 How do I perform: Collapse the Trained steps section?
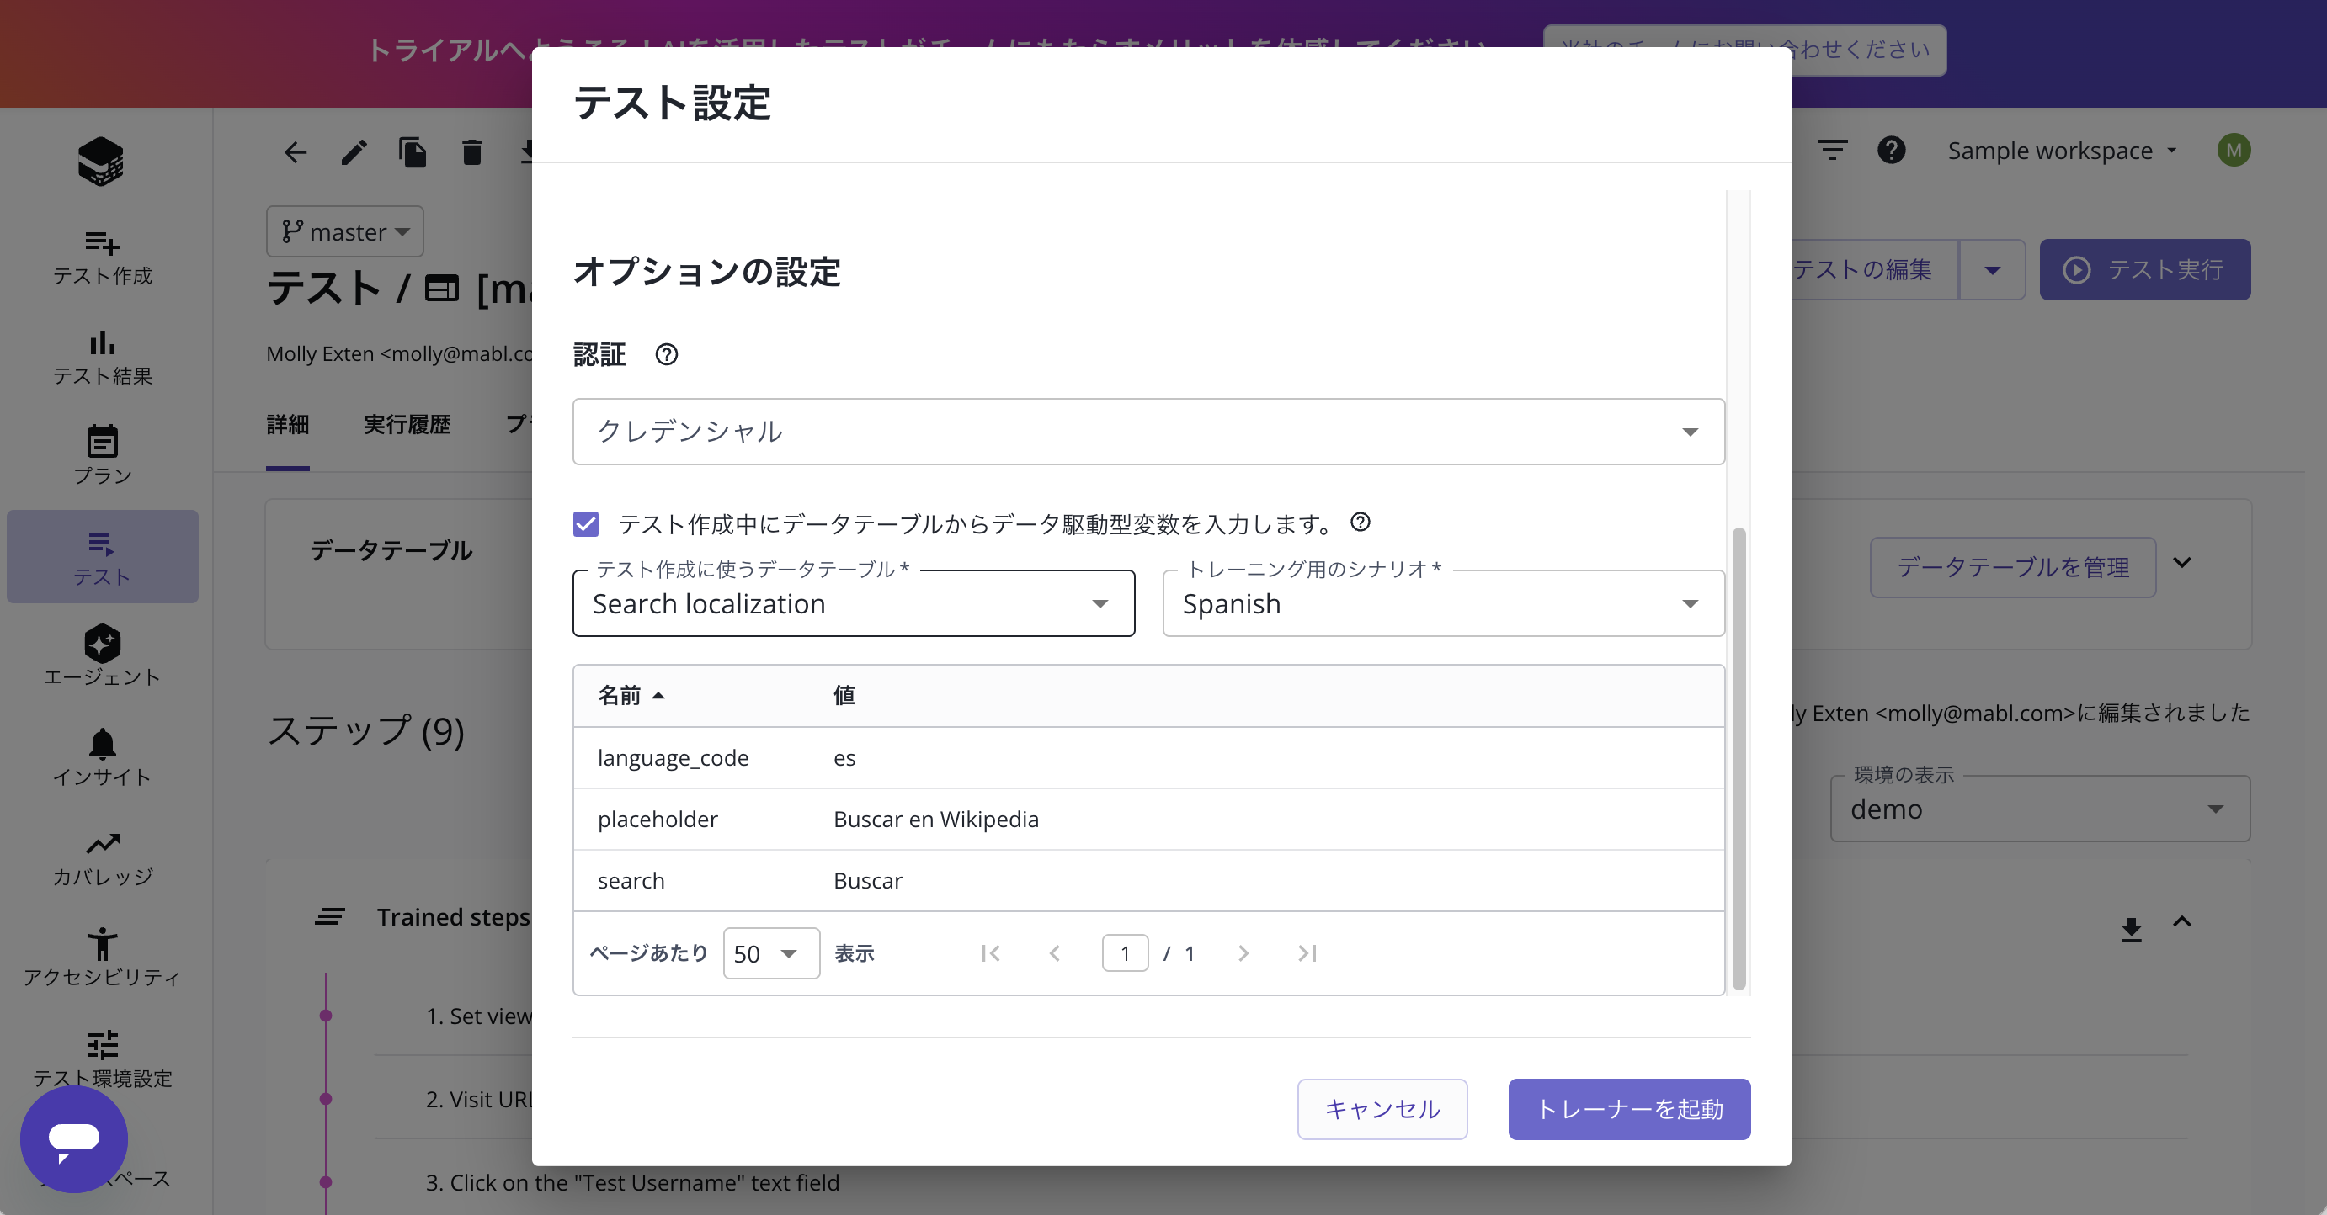click(2181, 921)
